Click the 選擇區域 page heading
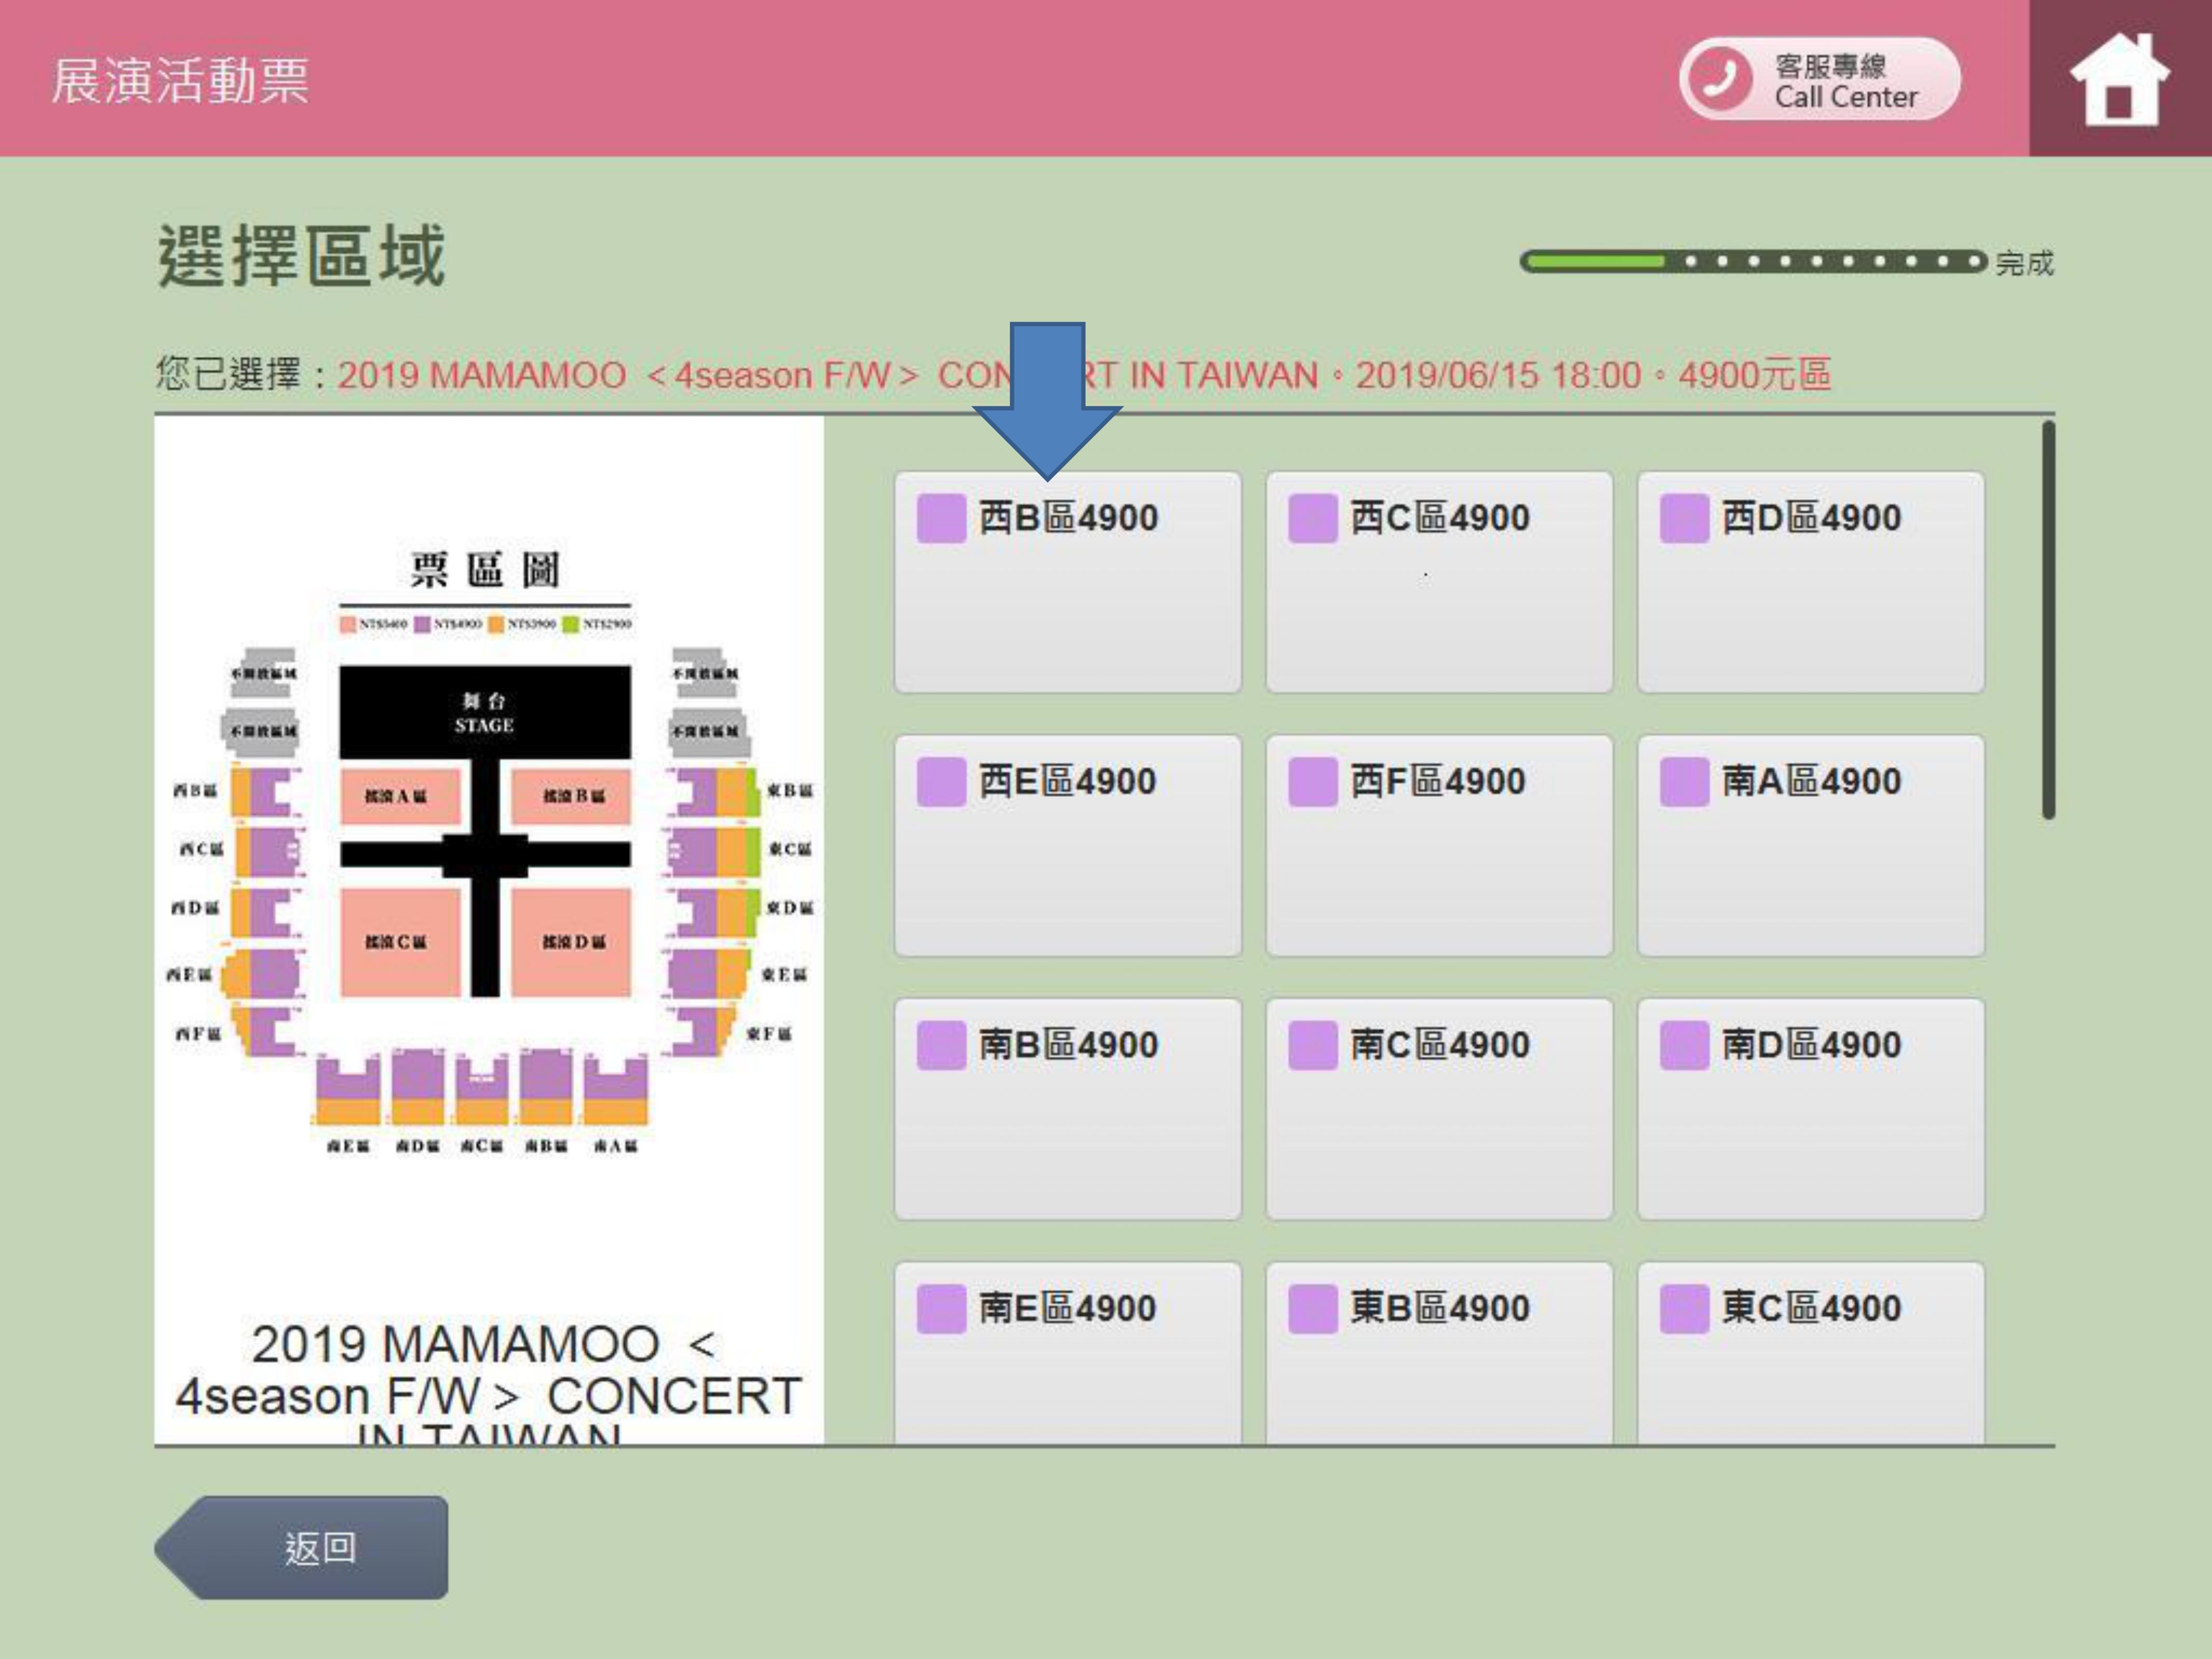The height and width of the screenshot is (1659, 2212). [x=301, y=256]
